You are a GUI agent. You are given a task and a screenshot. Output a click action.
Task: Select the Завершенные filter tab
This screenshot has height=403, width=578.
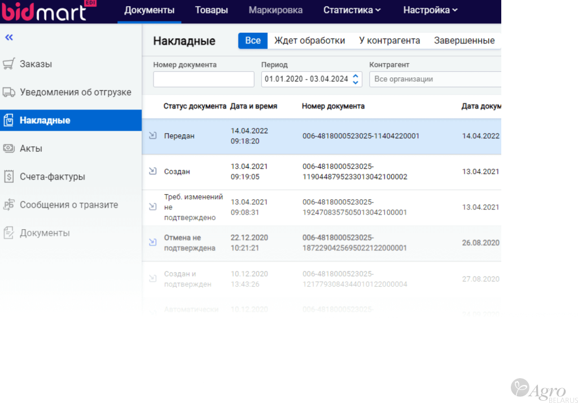click(x=464, y=41)
